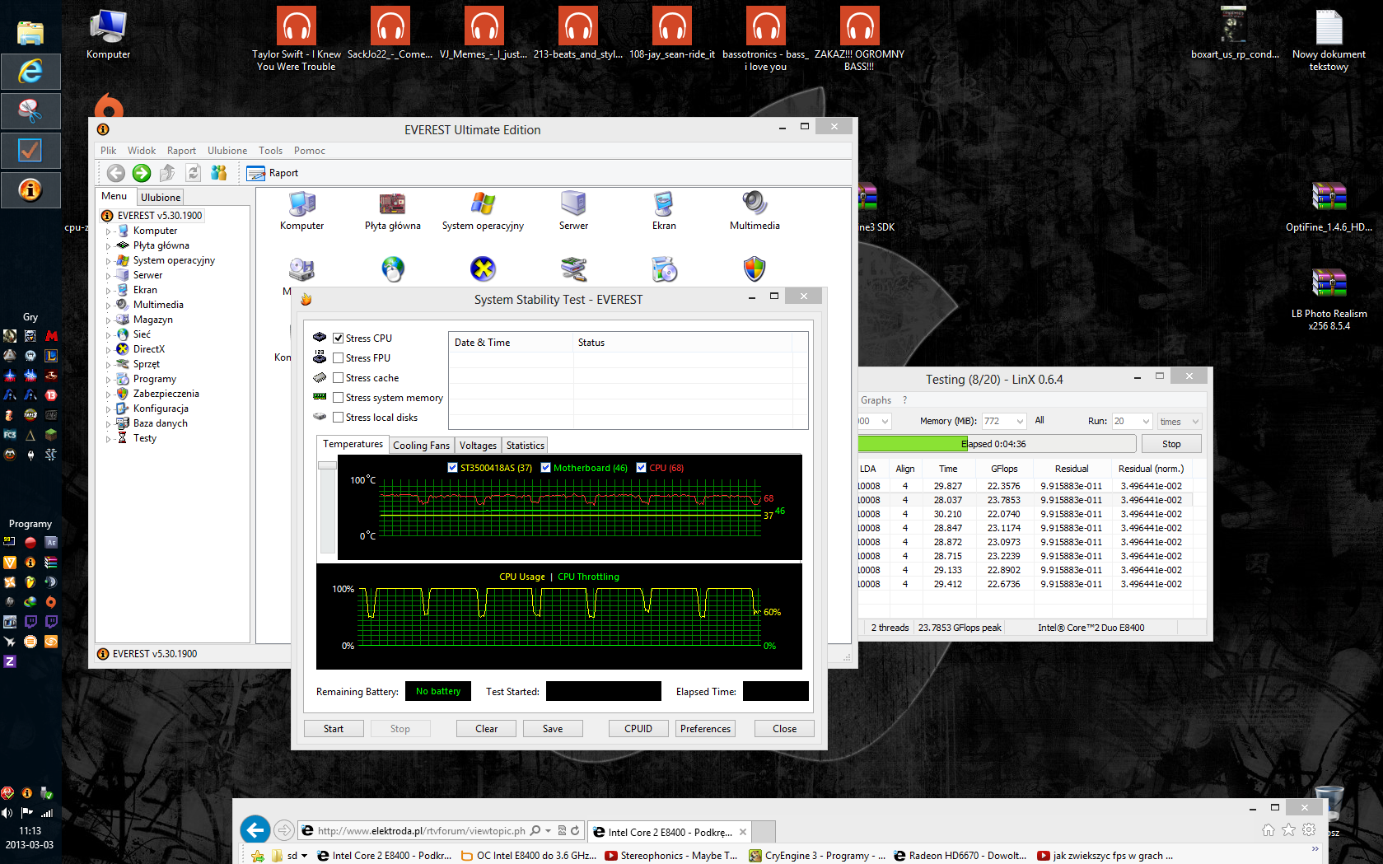Click the browser address bar URL
Screen dimensions: 1383x864
[x=421, y=831]
